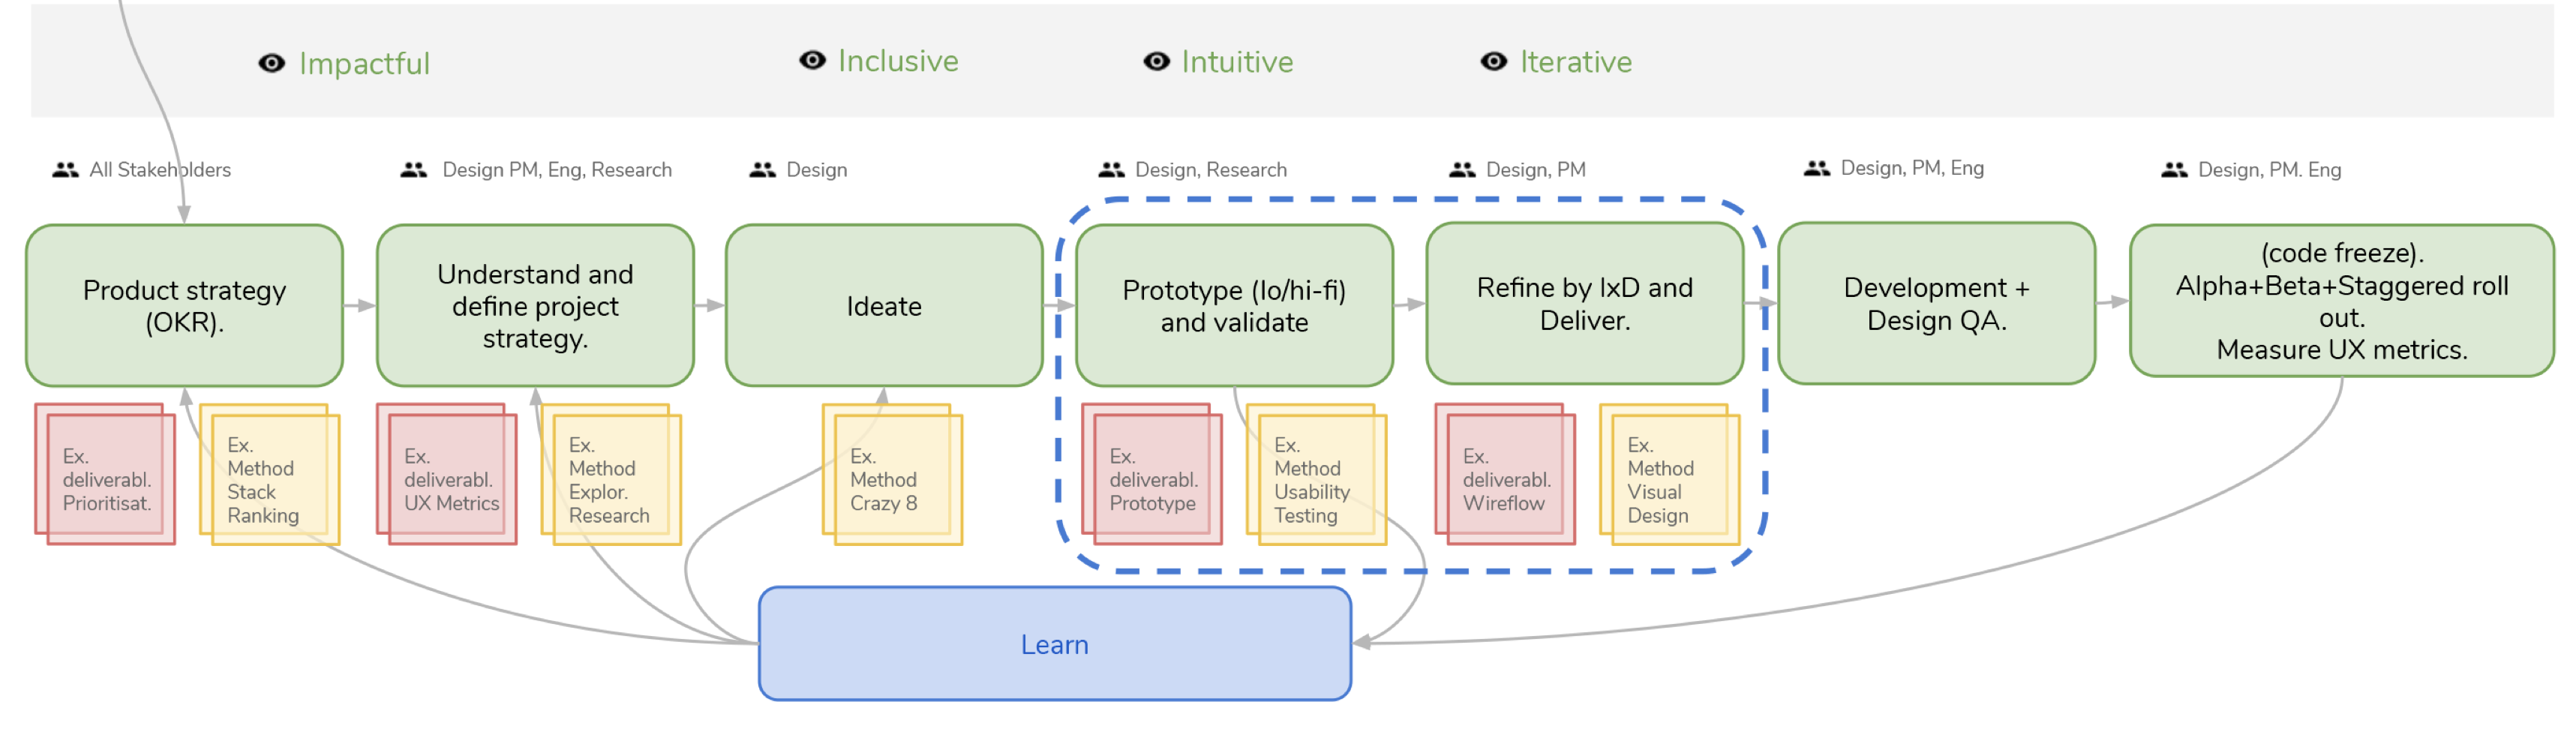This screenshot has width=2576, height=732.
Task: Select the Refine by IxD and Deliver box
Action: [x=1584, y=304]
